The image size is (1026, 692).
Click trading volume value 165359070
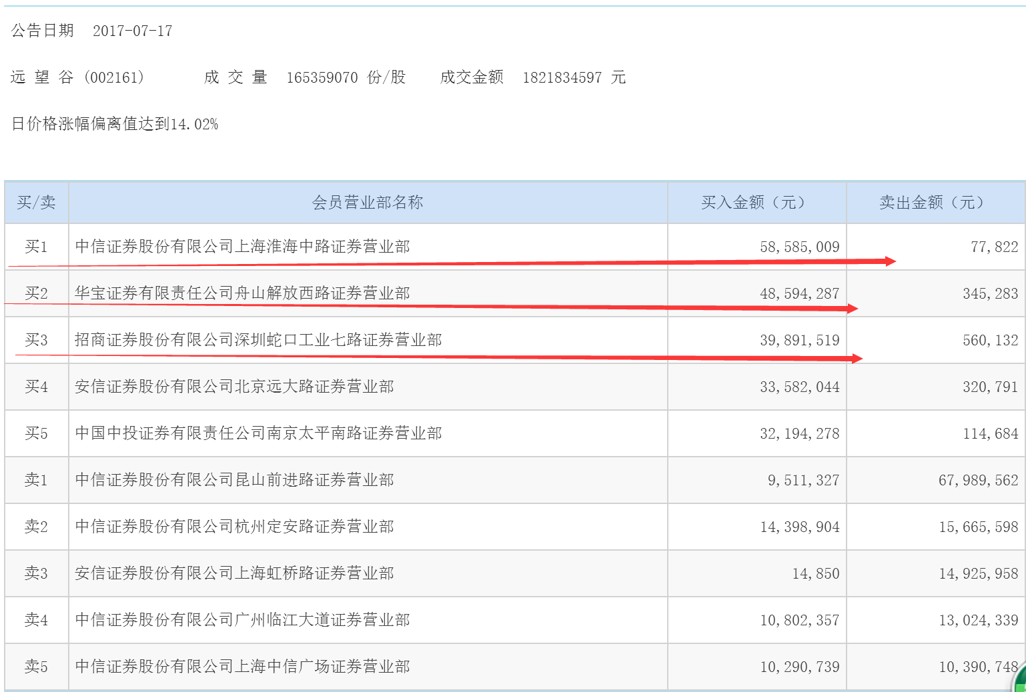click(x=322, y=77)
